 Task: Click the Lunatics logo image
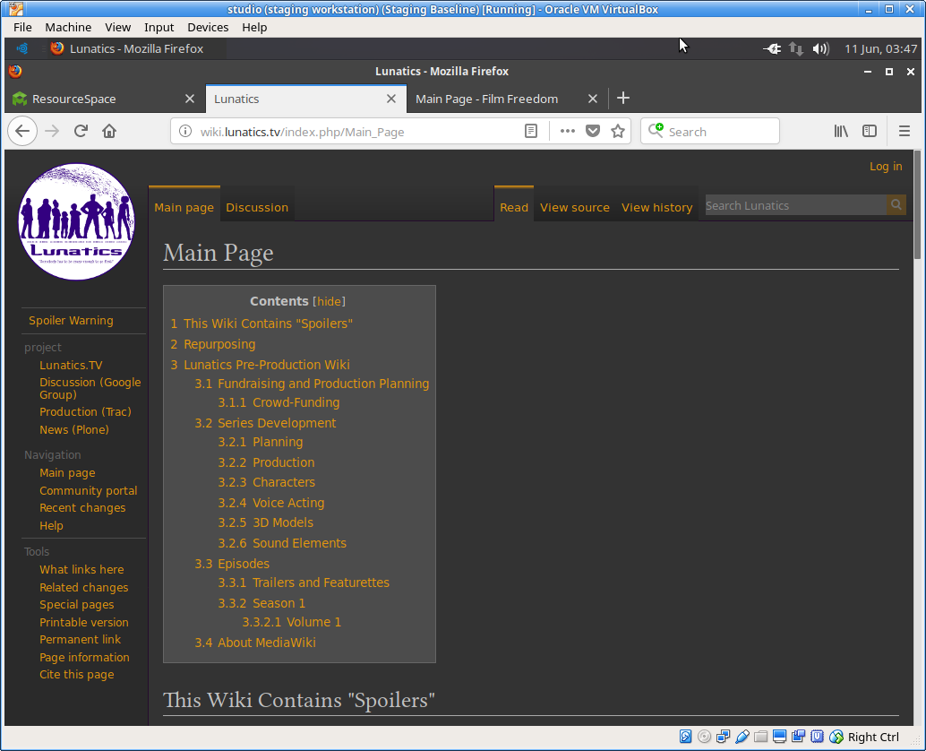point(76,221)
